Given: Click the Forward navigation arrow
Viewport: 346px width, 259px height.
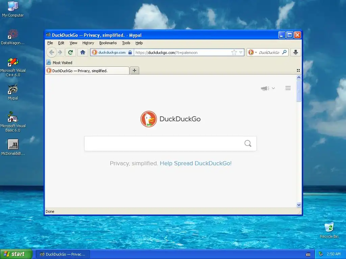Looking at the screenshot, I should 60,52.
